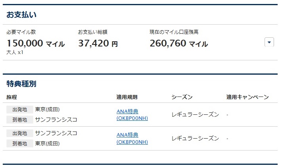Click the 特典種別 section heading

pos(22,83)
